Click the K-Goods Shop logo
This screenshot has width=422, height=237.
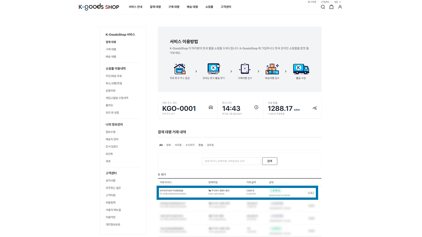(x=99, y=7)
